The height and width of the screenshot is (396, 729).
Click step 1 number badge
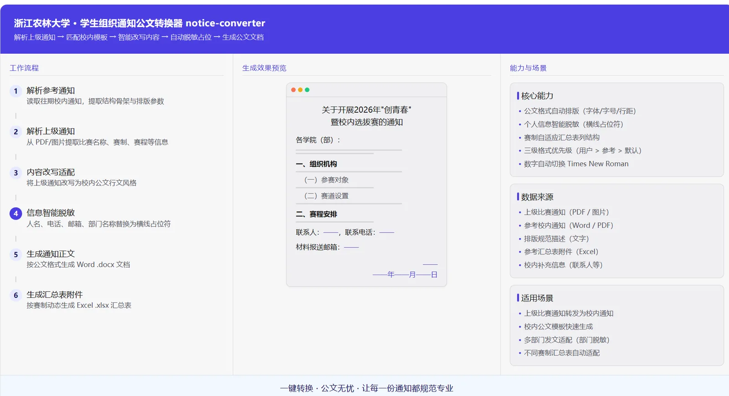15,91
